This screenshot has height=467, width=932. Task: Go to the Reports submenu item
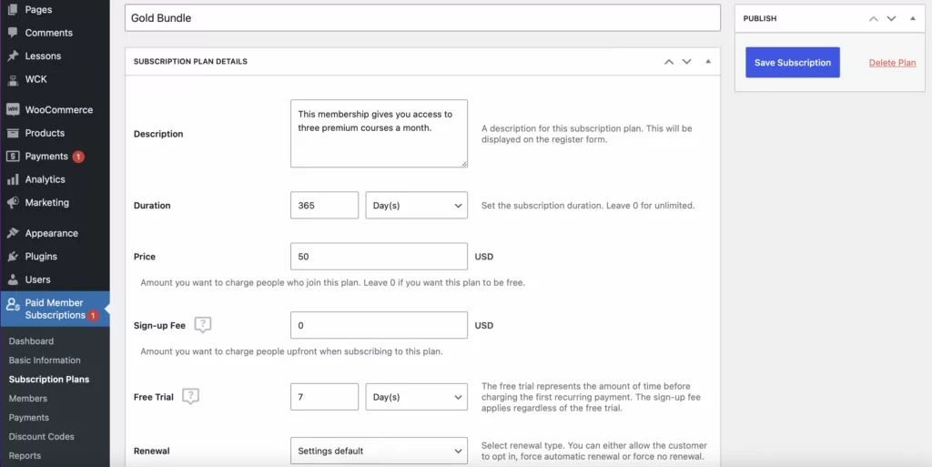pos(25,455)
